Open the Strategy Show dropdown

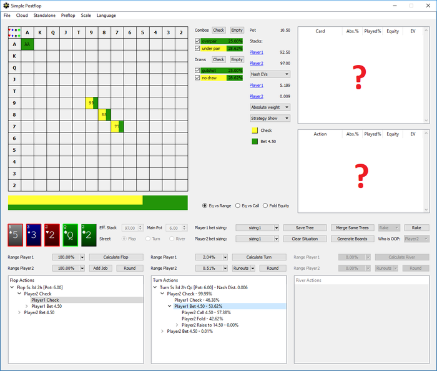click(270, 118)
